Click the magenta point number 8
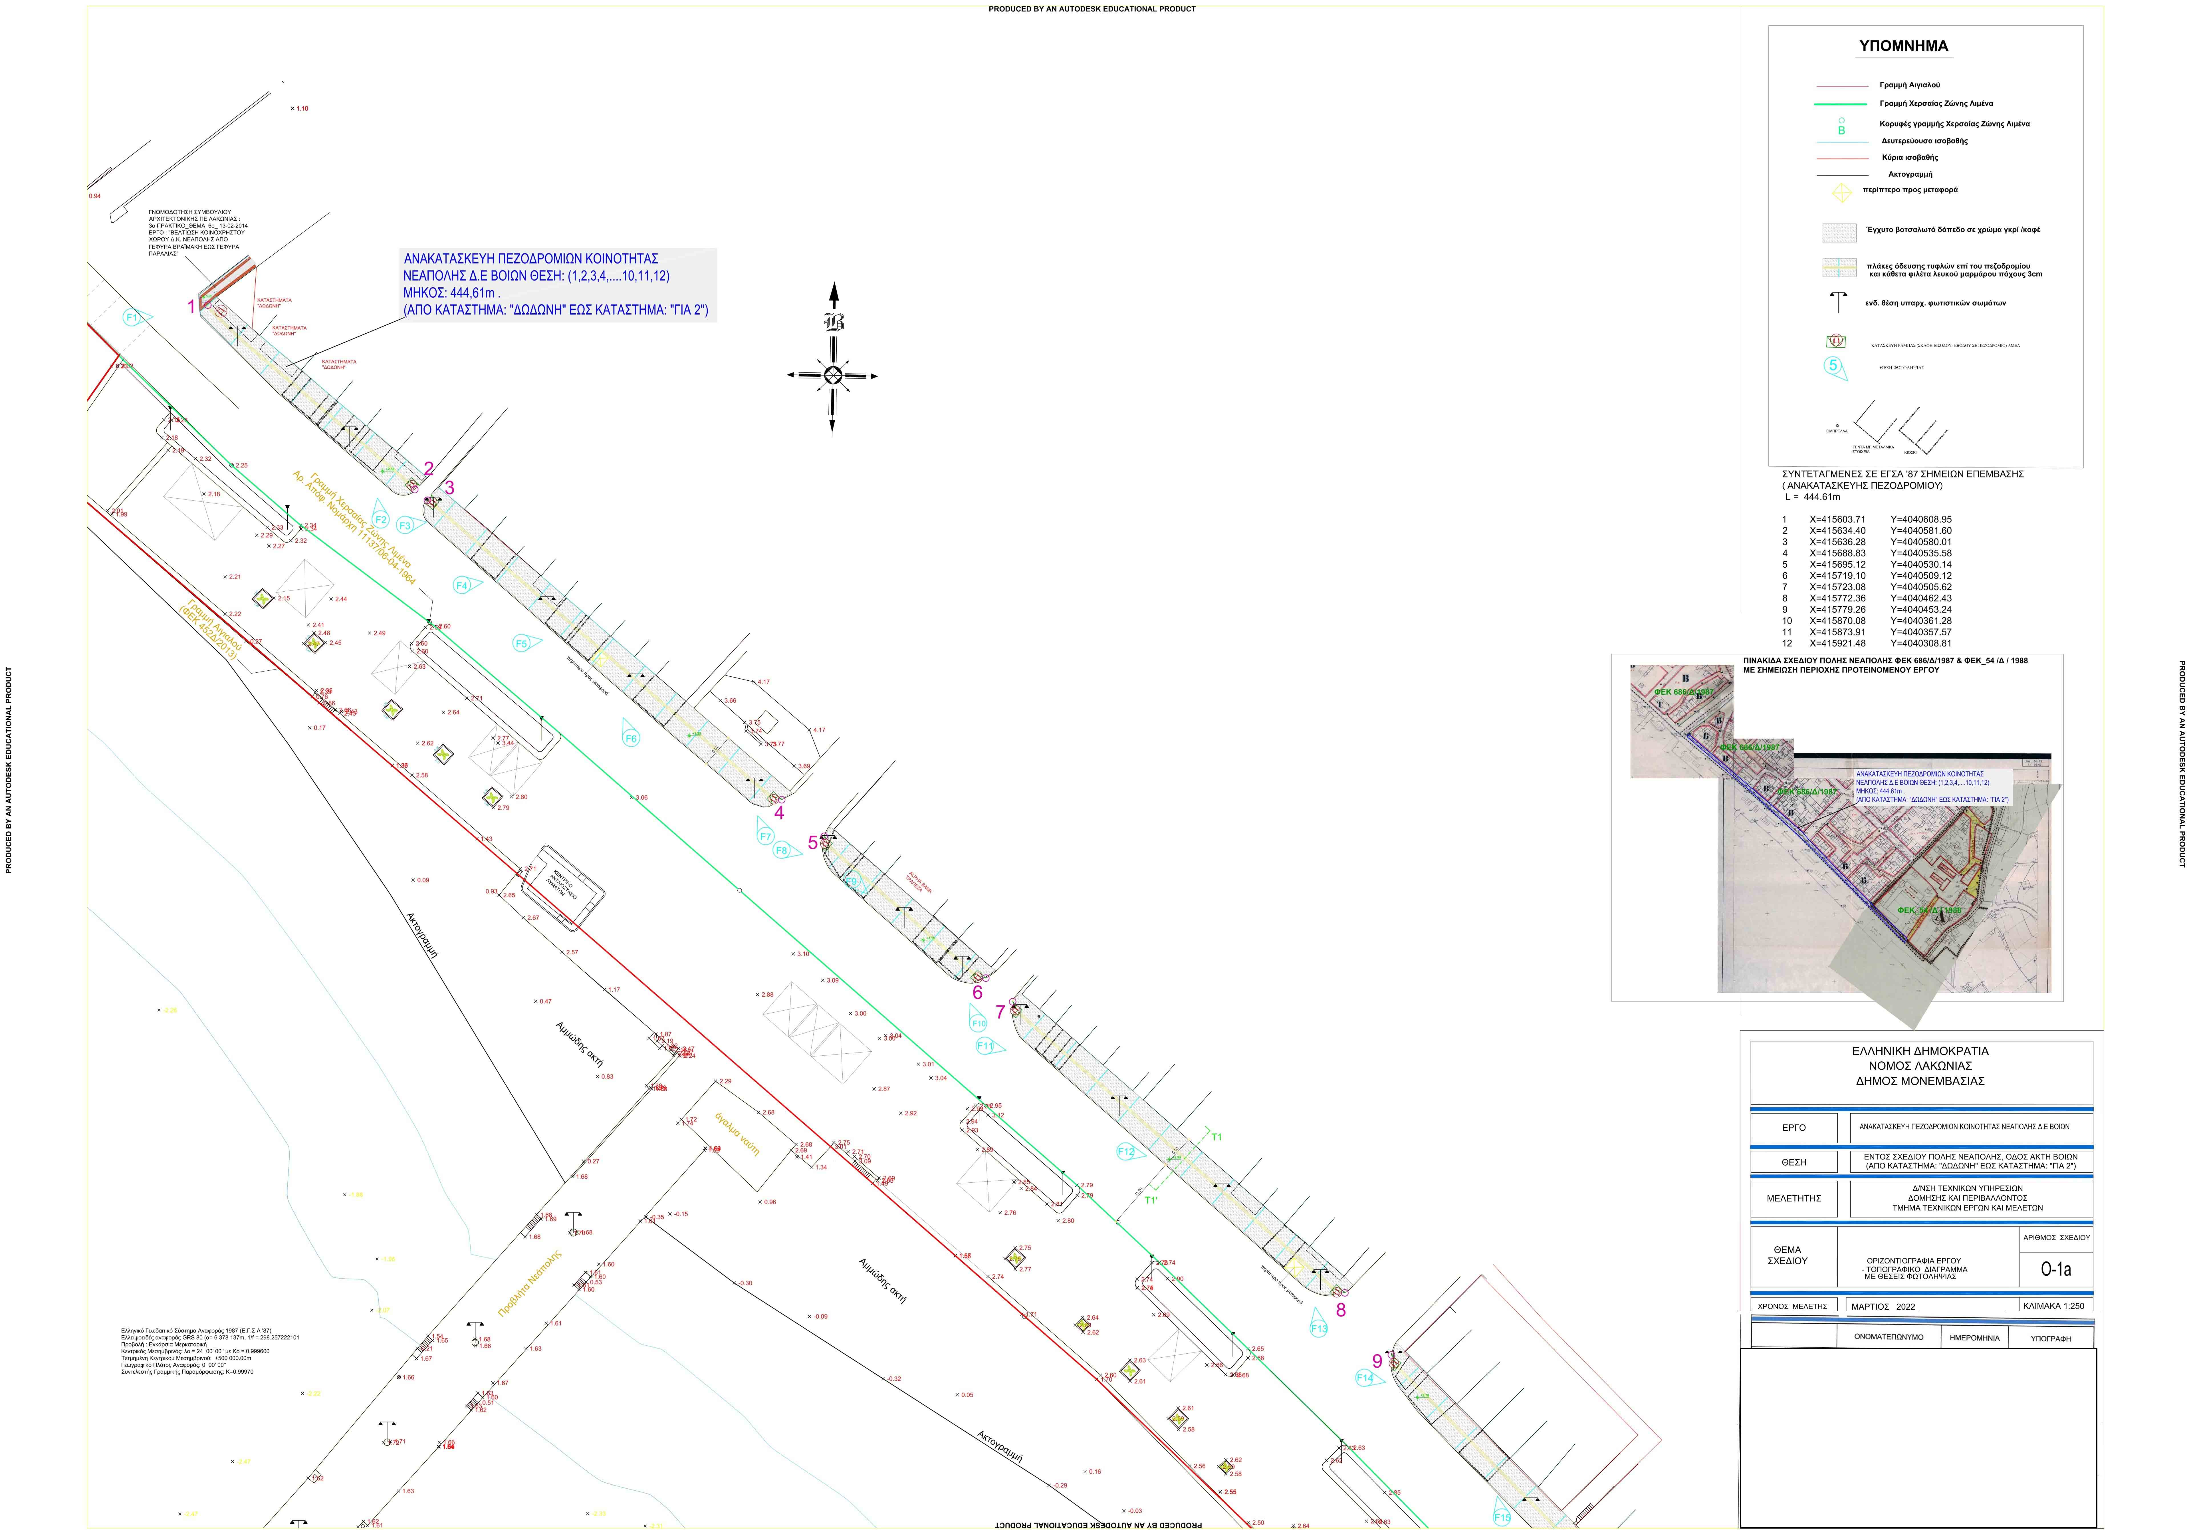 click(1341, 1311)
